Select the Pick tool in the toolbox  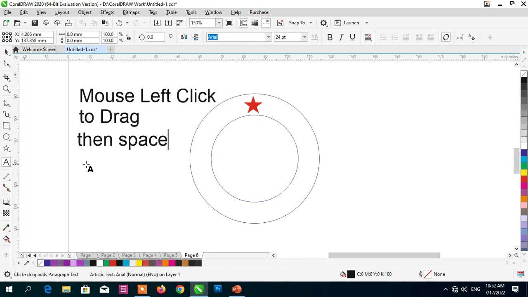point(6,52)
